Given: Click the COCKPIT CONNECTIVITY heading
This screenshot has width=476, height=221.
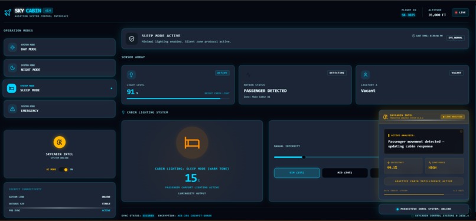Looking at the screenshot, I should (x=25, y=189).
